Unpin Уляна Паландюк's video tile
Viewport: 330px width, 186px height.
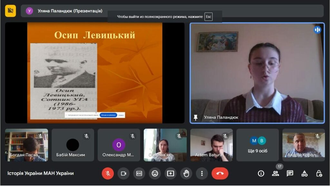[x=196, y=118]
